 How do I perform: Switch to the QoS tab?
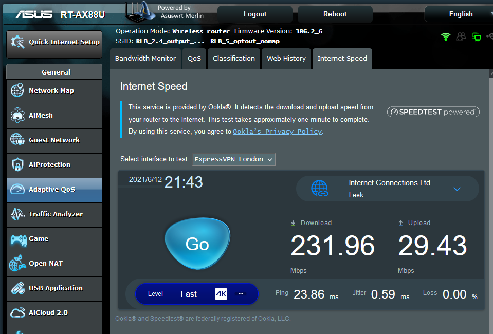click(194, 59)
